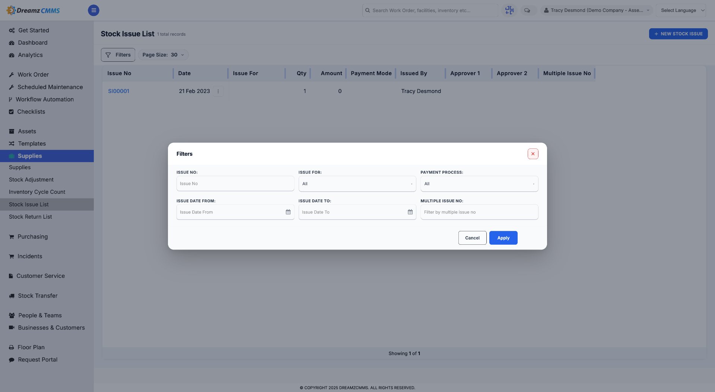Go to Inventory Cycle Count
The image size is (715, 392).
(x=37, y=192)
